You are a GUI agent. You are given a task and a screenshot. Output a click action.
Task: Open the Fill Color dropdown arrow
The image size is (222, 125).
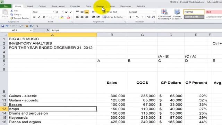pyautogui.click(x=65, y=17)
